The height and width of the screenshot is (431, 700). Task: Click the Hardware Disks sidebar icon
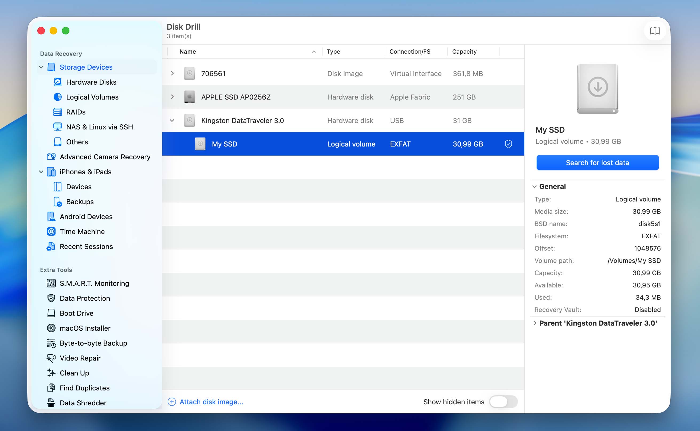pyautogui.click(x=58, y=82)
